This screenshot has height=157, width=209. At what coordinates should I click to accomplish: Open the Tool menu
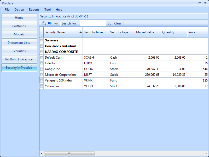pyautogui.click(x=48, y=10)
